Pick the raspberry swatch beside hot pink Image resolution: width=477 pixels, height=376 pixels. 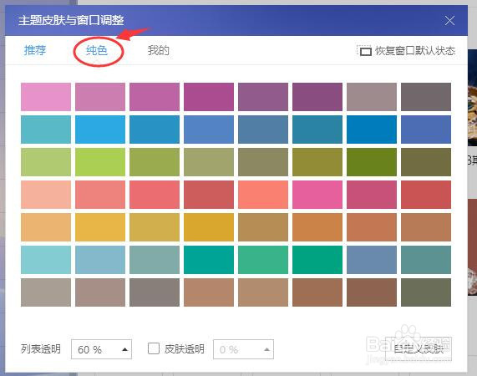point(372,195)
